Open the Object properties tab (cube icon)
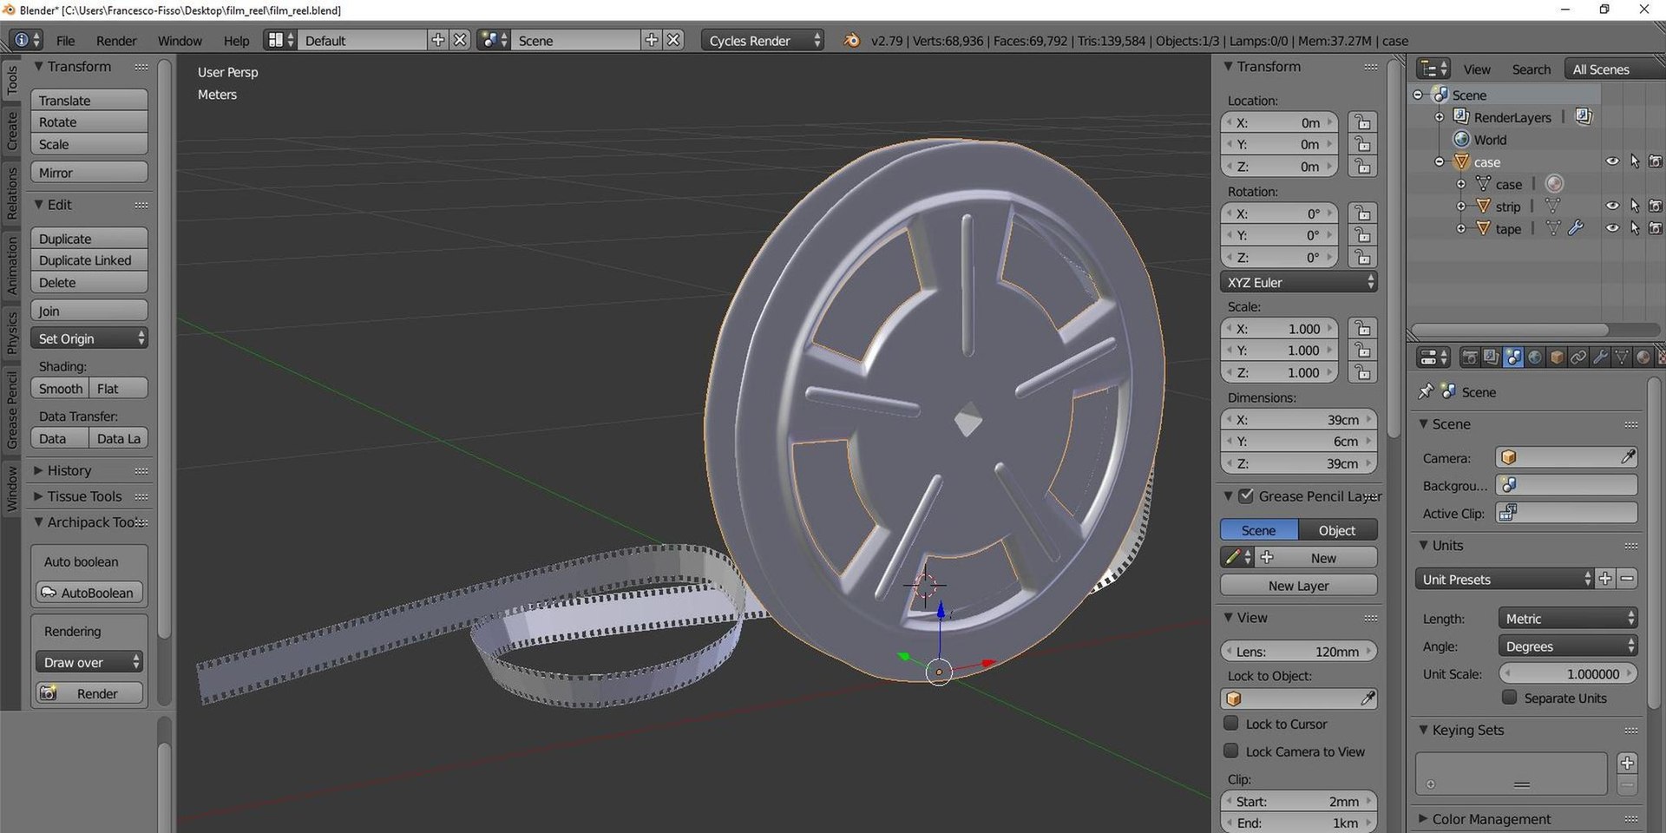Viewport: 1666px width, 833px height. point(1557,357)
